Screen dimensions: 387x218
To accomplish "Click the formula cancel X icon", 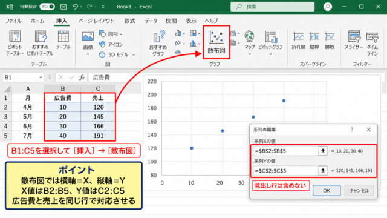I will point(60,78).
